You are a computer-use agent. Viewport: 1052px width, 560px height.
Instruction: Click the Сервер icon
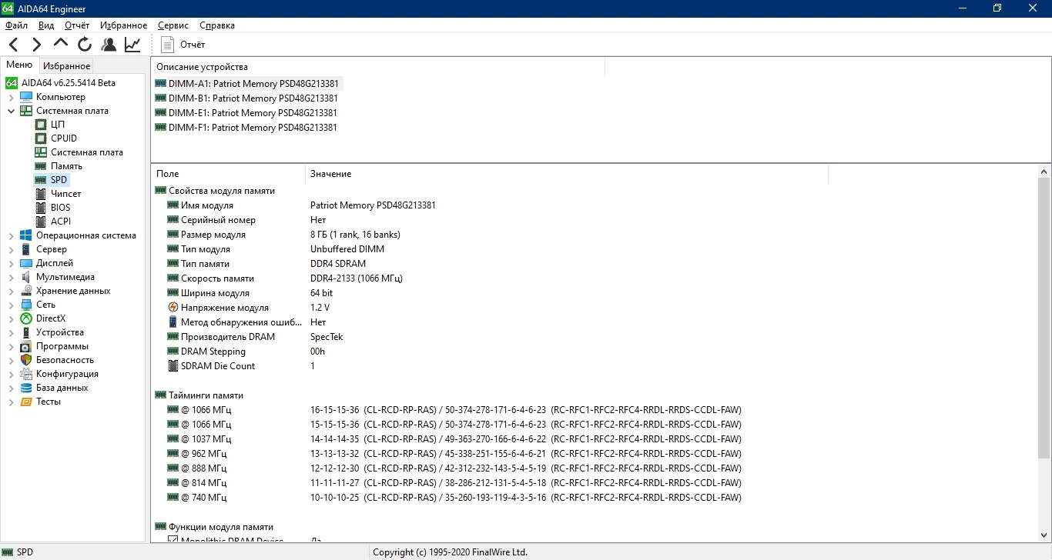point(26,249)
